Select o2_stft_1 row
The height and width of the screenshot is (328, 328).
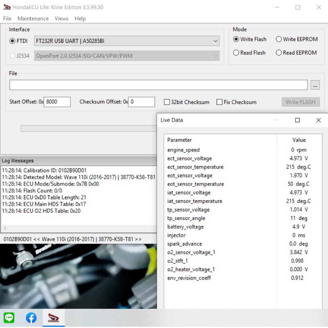click(x=243, y=261)
